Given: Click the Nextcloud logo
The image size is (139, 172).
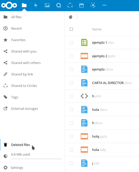Looking at the screenshot, I should [x=9, y=5].
